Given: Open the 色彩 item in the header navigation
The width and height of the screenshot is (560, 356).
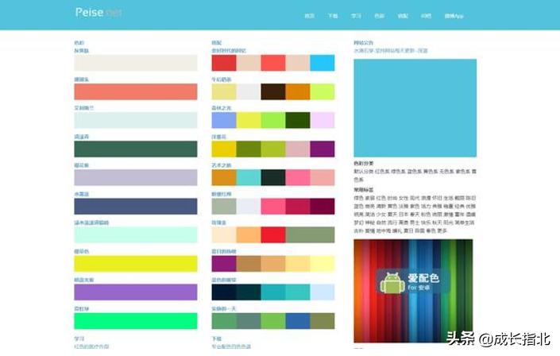Looking at the screenshot, I should click(x=379, y=16).
